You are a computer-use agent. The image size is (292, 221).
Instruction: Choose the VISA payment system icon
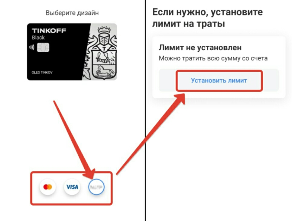[x=72, y=187]
